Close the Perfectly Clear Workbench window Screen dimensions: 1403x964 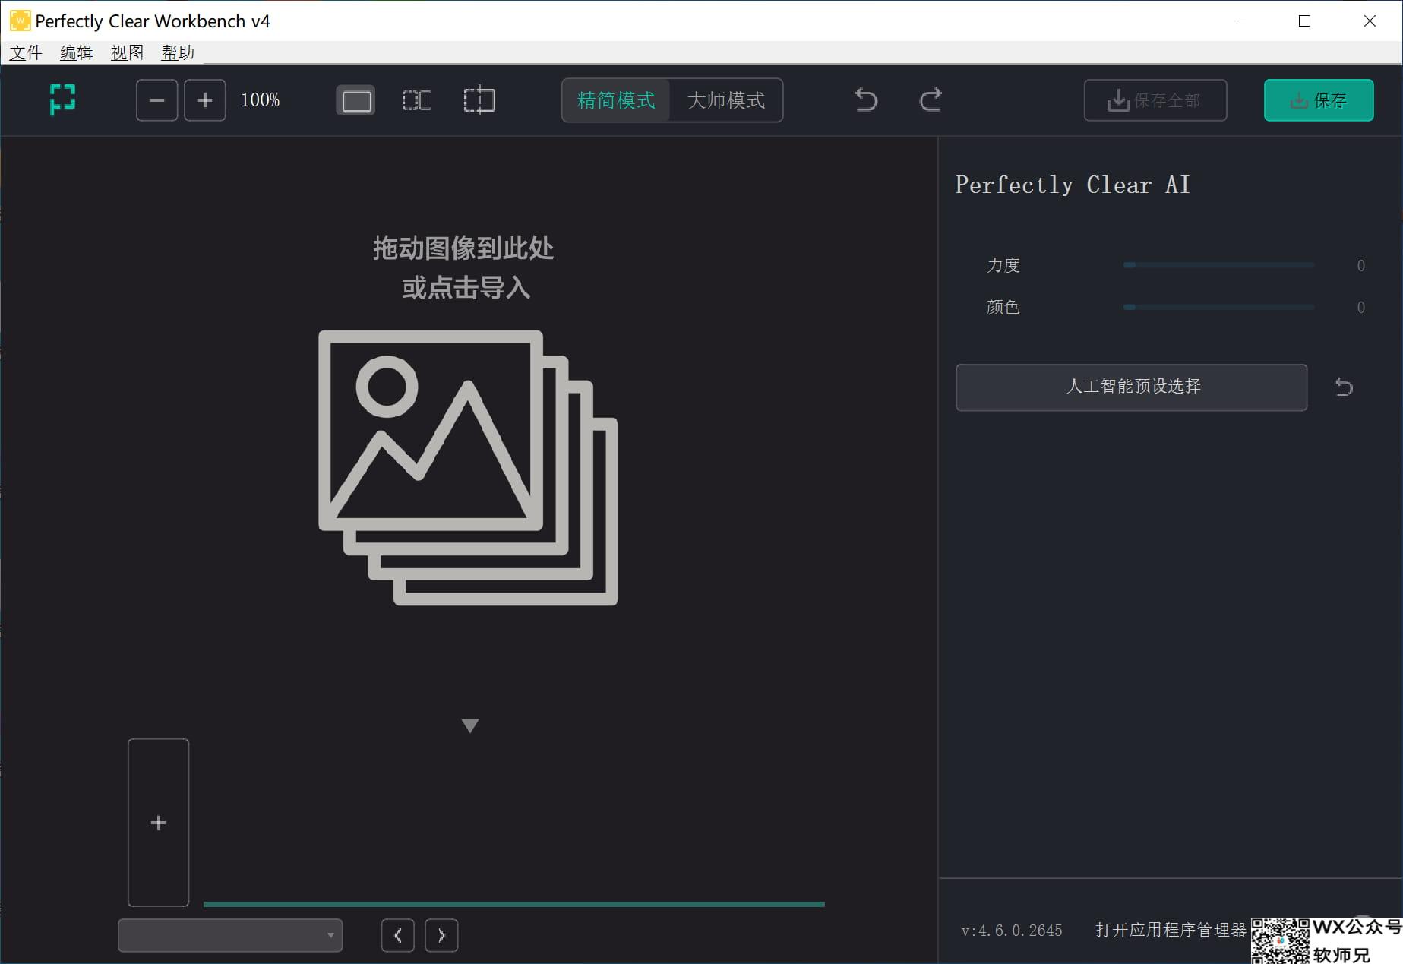coord(1370,21)
